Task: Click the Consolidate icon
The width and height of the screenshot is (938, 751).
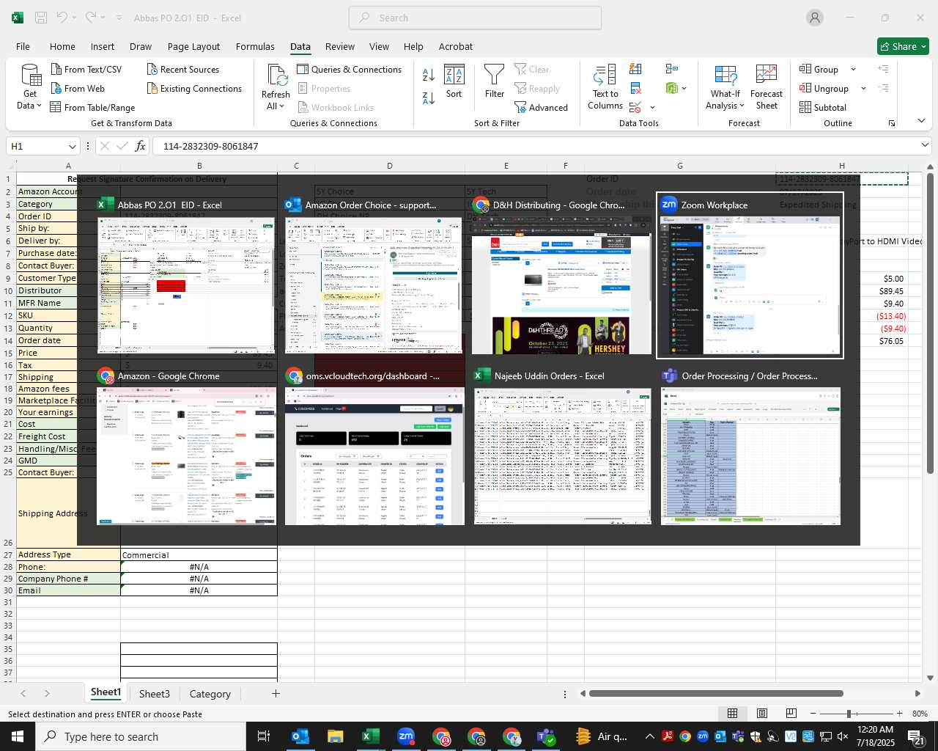Action: click(671, 69)
